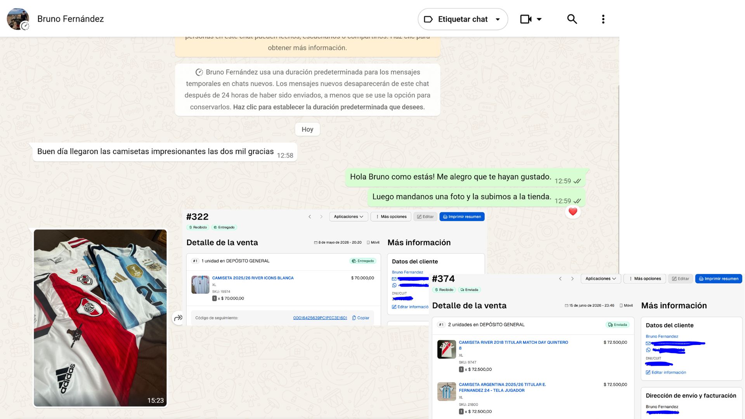Click Imprimir resumen in order #374
This screenshot has width=745, height=419.
719,279
